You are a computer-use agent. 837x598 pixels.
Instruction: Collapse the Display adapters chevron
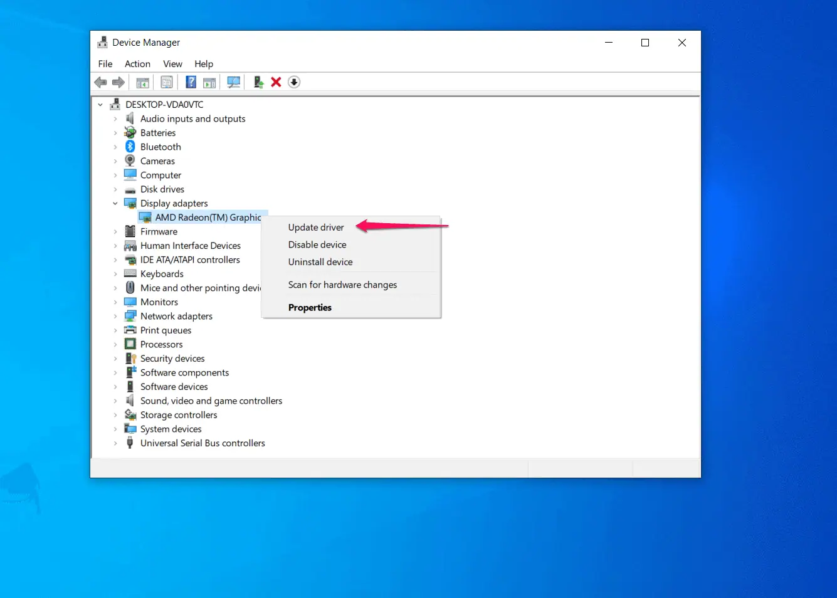coord(115,203)
